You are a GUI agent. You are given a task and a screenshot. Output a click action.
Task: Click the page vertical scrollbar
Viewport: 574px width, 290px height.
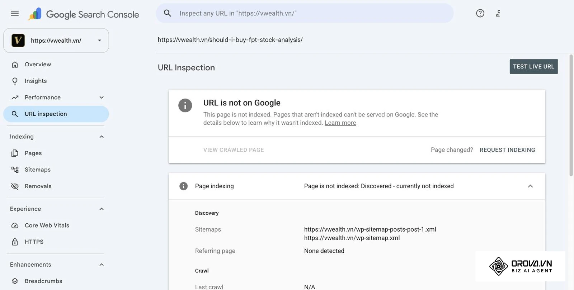pyautogui.click(x=571, y=115)
